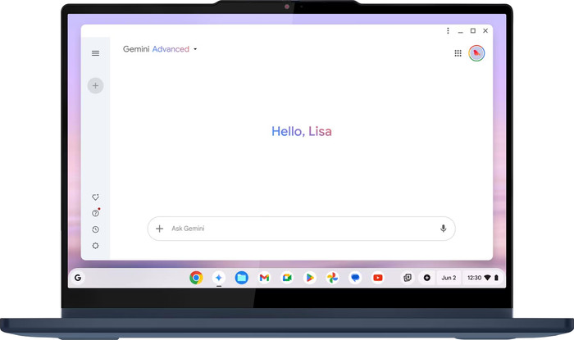Viewport: 574px width, 340px height.
Task: Start a new chat with plus button
Action: pos(95,85)
